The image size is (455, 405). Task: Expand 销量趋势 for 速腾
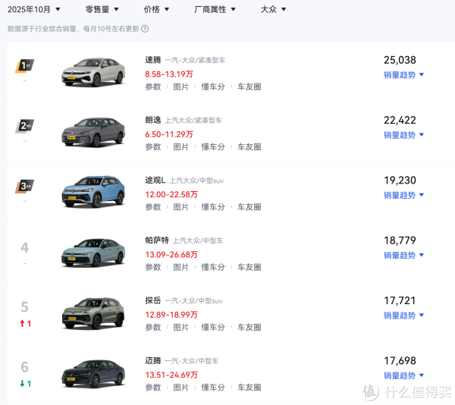[404, 75]
